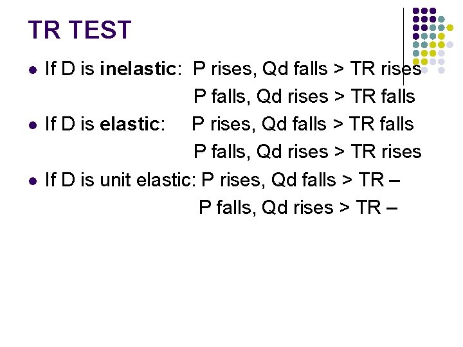Click the bold word 'elastic:' in the second bullet
This screenshot has height=347, width=463.
(134, 124)
